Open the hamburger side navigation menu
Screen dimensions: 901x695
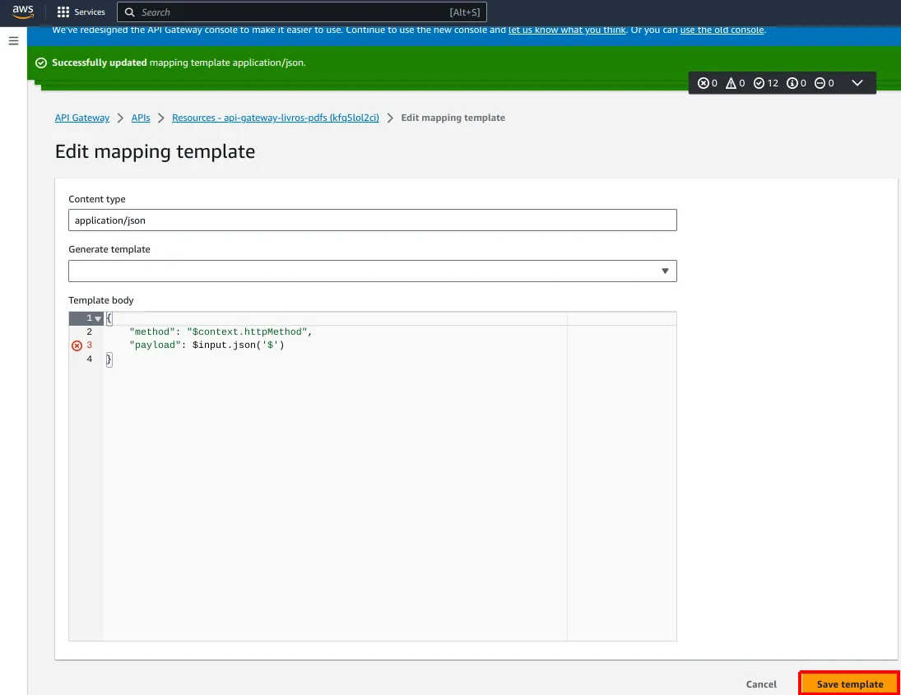click(x=14, y=41)
